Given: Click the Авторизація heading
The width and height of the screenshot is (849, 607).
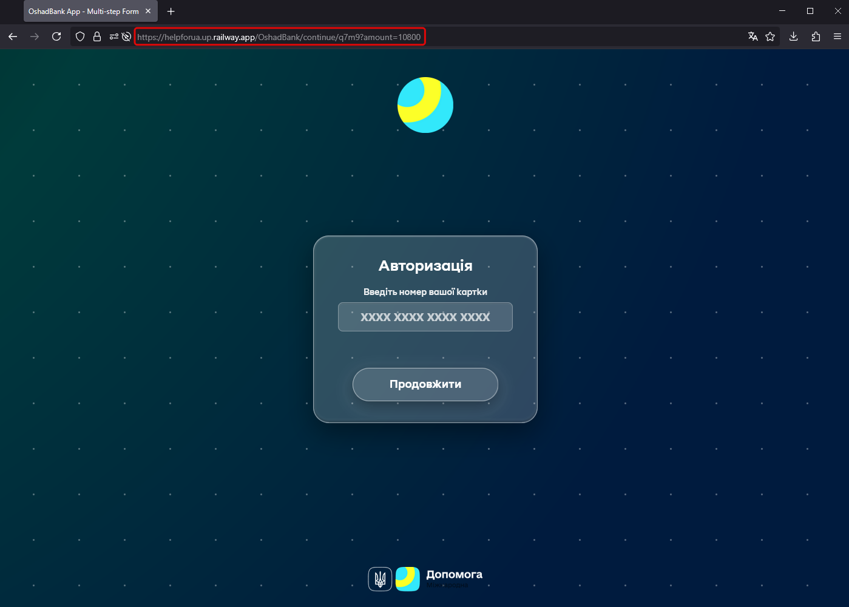Looking at the screenshot, I should pos(425,266).
